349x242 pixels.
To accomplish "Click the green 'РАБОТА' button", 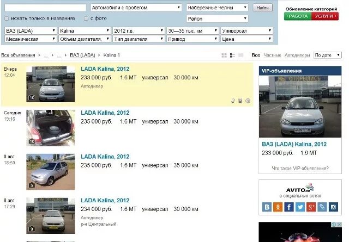I will click(298, 16).
